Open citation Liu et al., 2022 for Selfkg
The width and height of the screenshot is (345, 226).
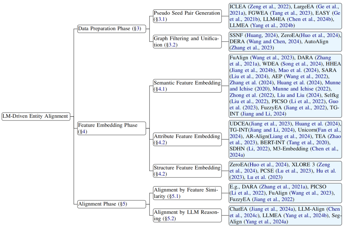tap(249, 102)
